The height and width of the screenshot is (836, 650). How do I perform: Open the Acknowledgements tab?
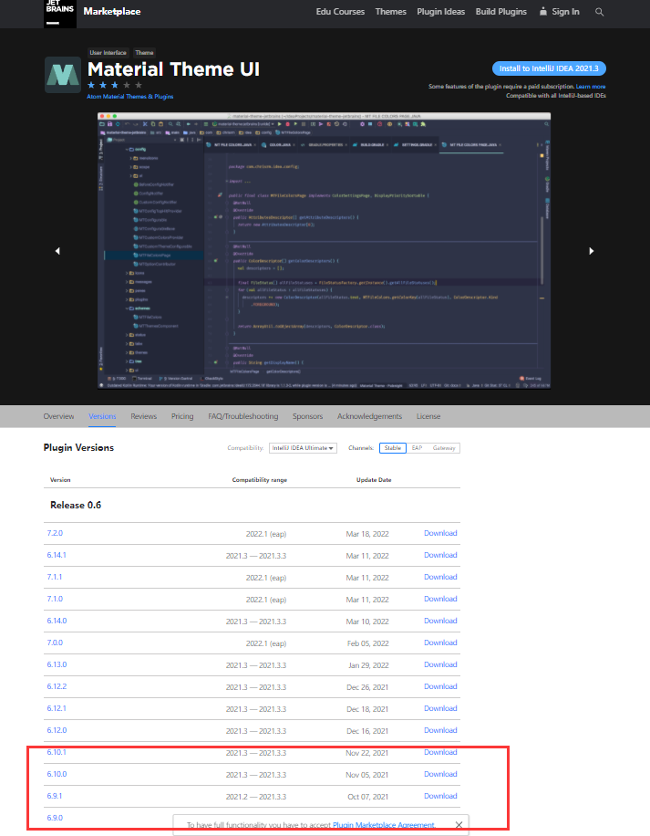tap(369, 416)
